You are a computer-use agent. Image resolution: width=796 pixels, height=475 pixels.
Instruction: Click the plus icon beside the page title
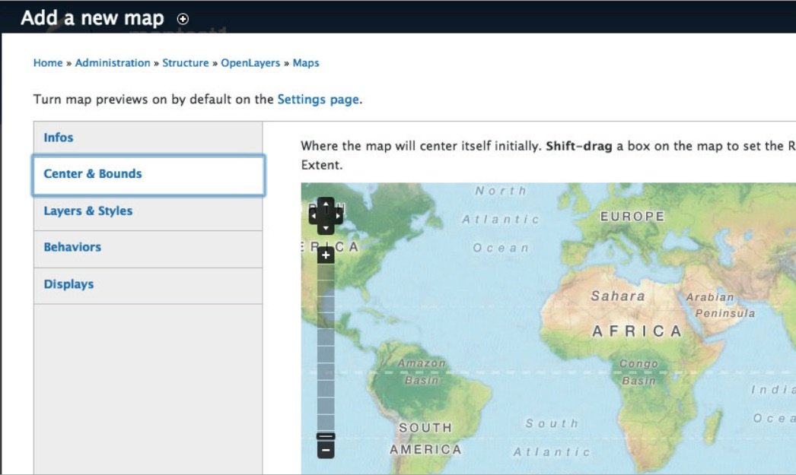183,19
